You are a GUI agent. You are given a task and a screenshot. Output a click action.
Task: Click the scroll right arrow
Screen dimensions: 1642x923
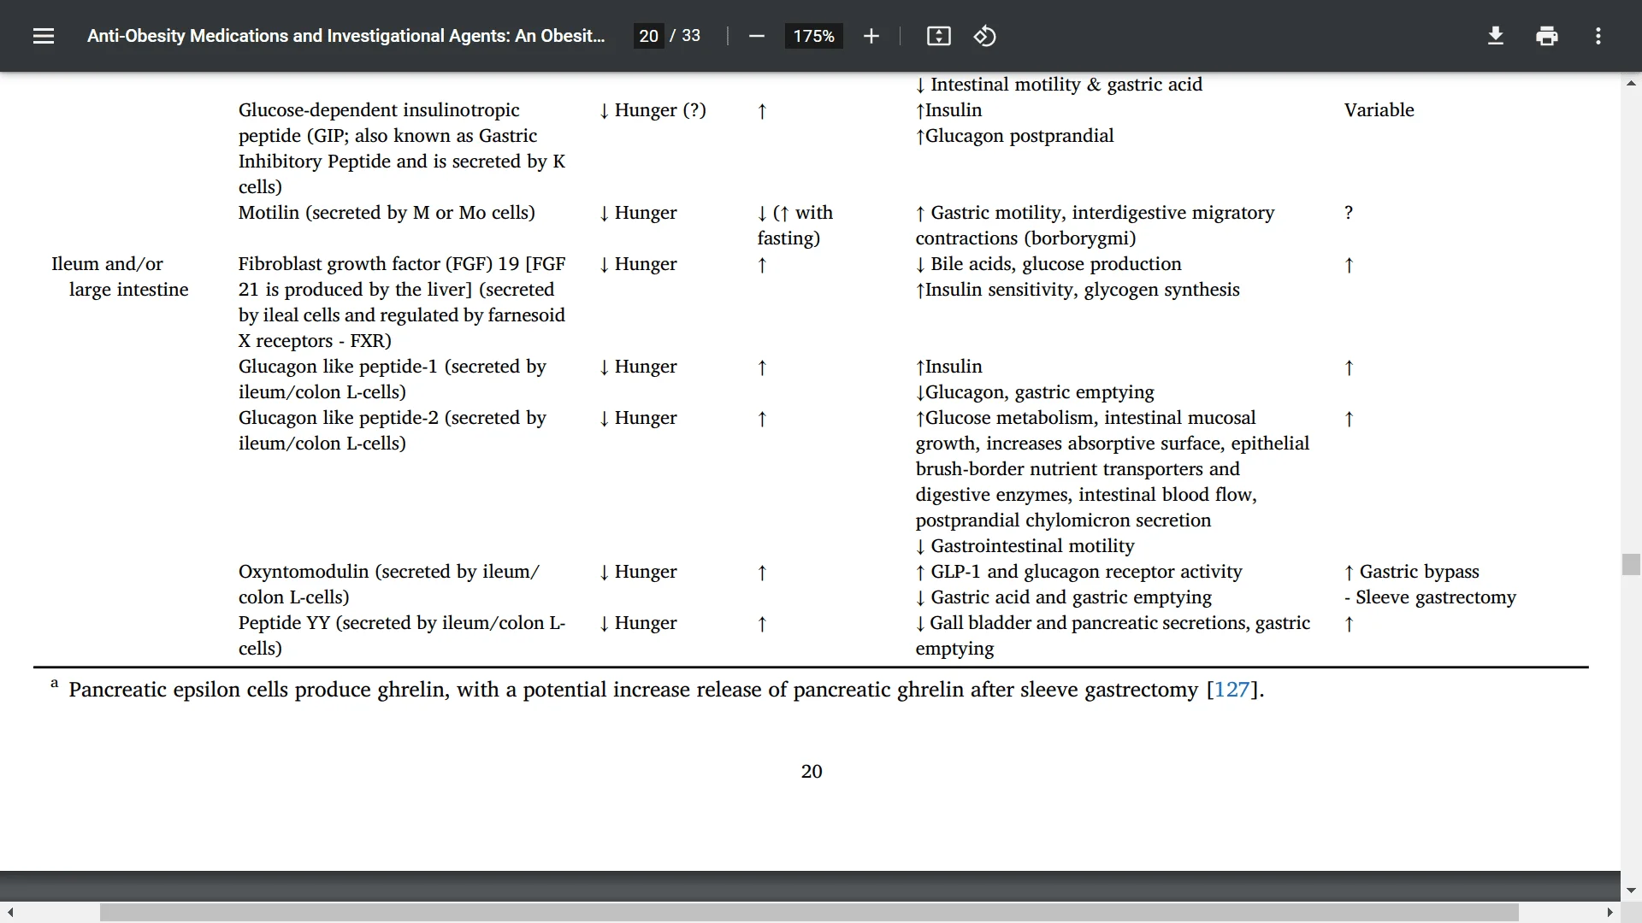coord(1610,913)
